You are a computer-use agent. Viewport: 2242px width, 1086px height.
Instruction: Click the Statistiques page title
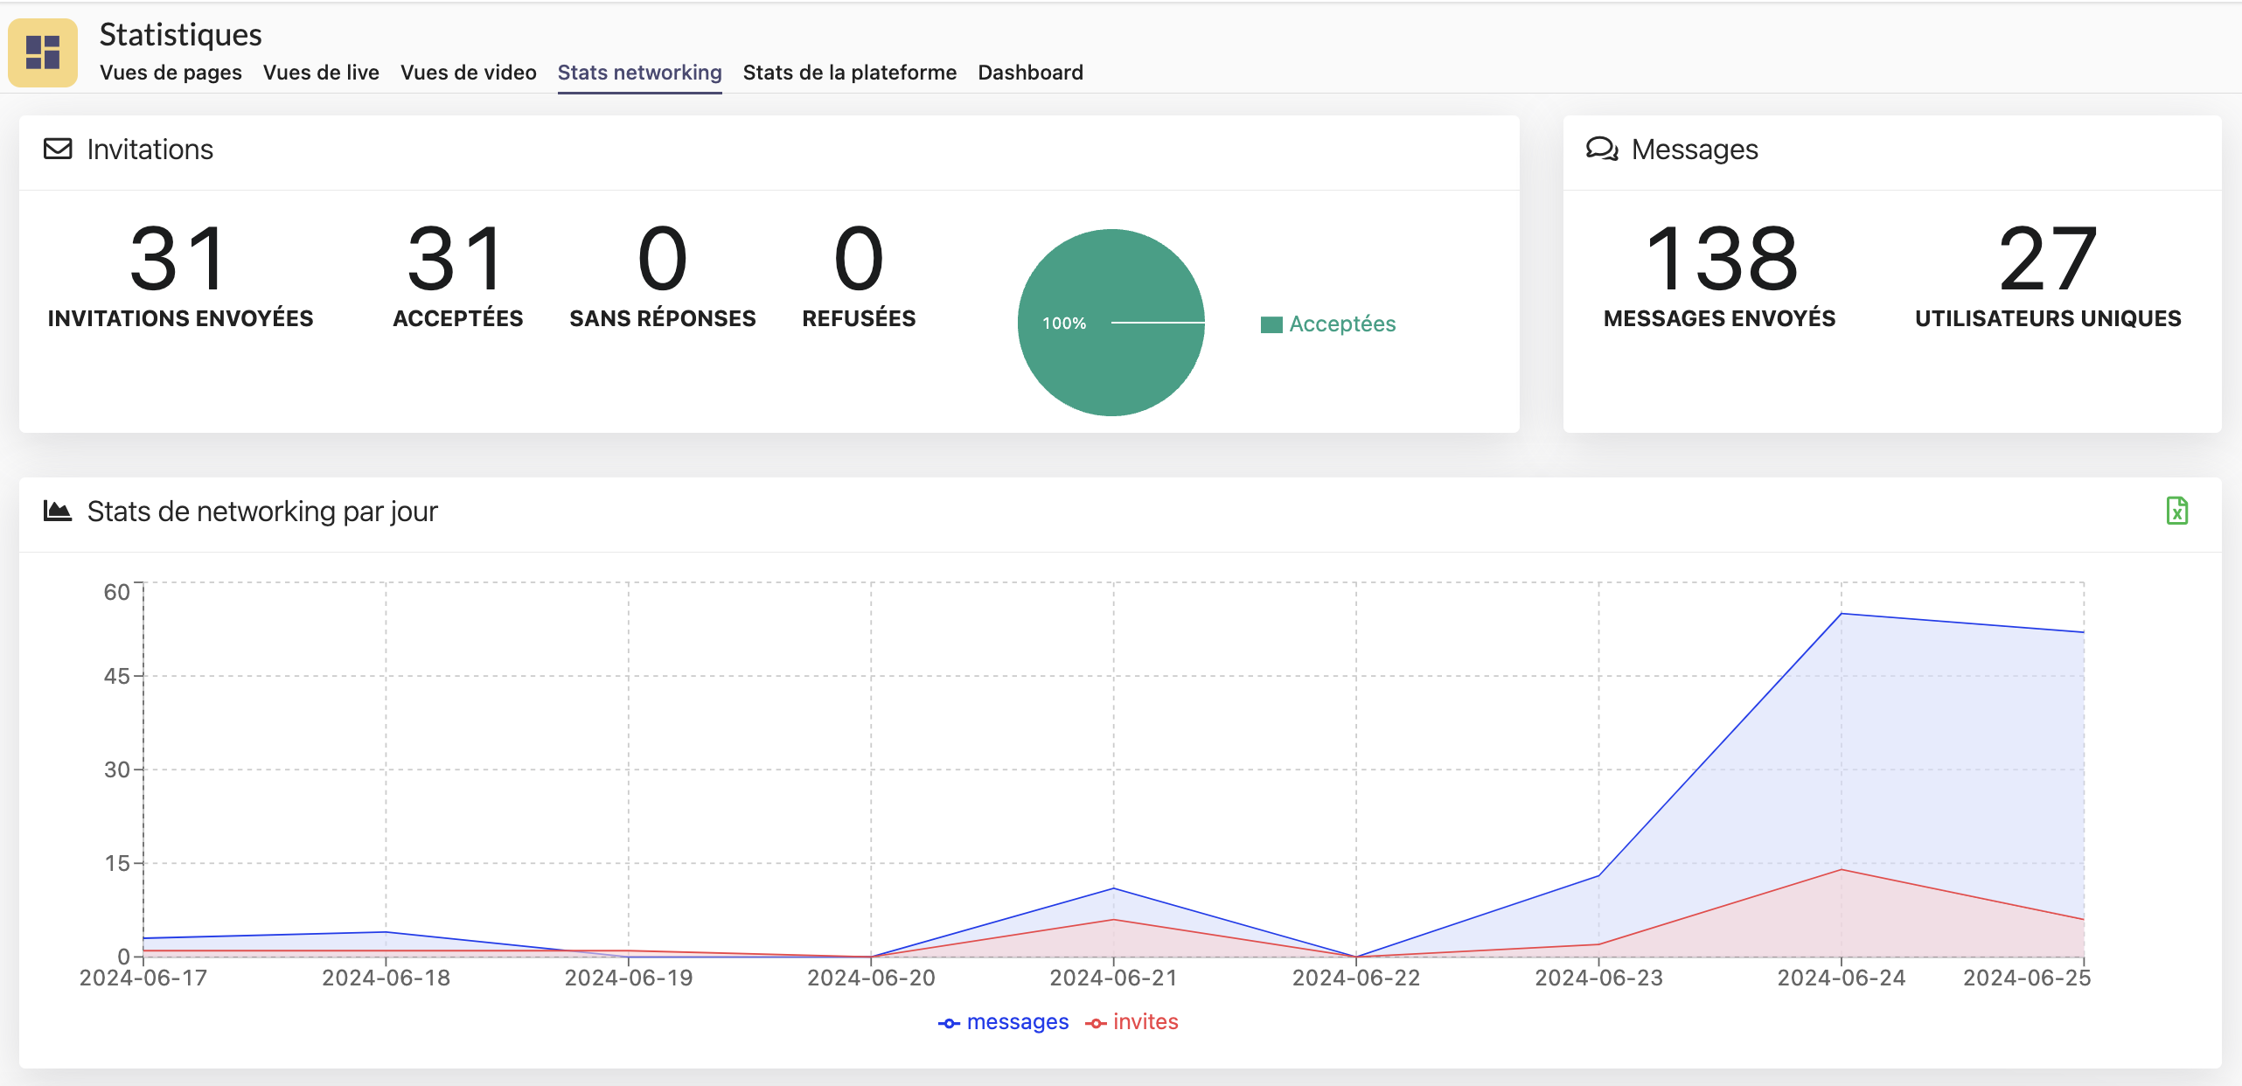180,35
